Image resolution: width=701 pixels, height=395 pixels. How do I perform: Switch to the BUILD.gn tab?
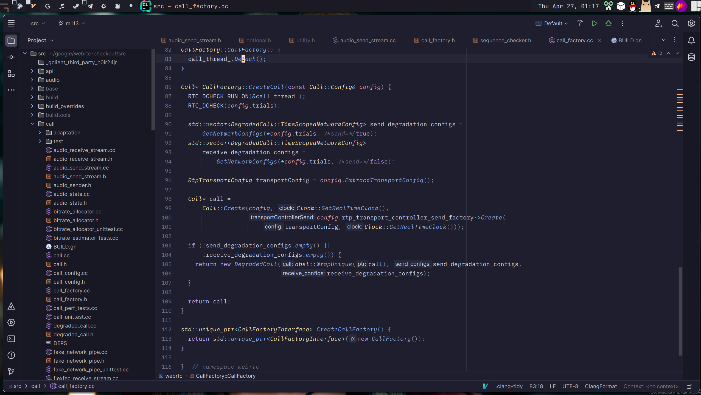(x=630, y=41)
